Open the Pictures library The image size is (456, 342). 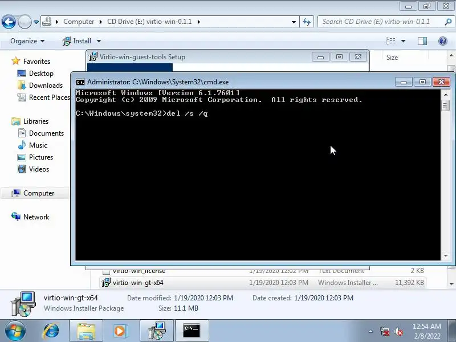[x=40, y=157]
